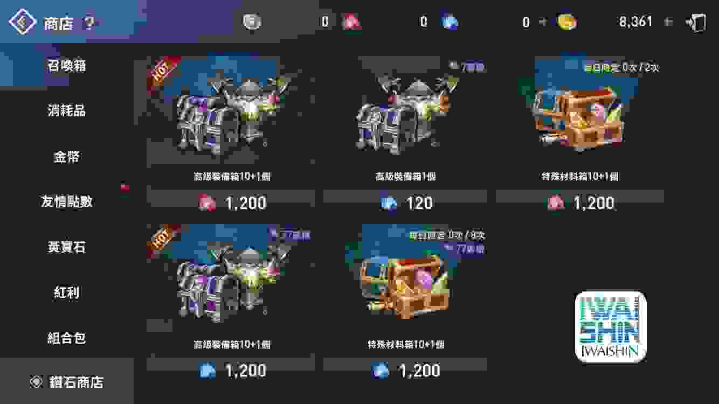Select the 組合包 category
Viewport: 719px width, 404px height.
pyautogui.click(x=67, y=338)
